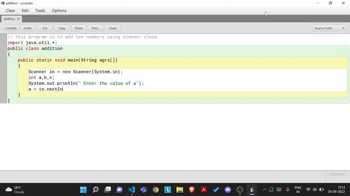Open Brave browser from taskbar
This screenshot has height=196, width=350.
click(x=192, y=189)
